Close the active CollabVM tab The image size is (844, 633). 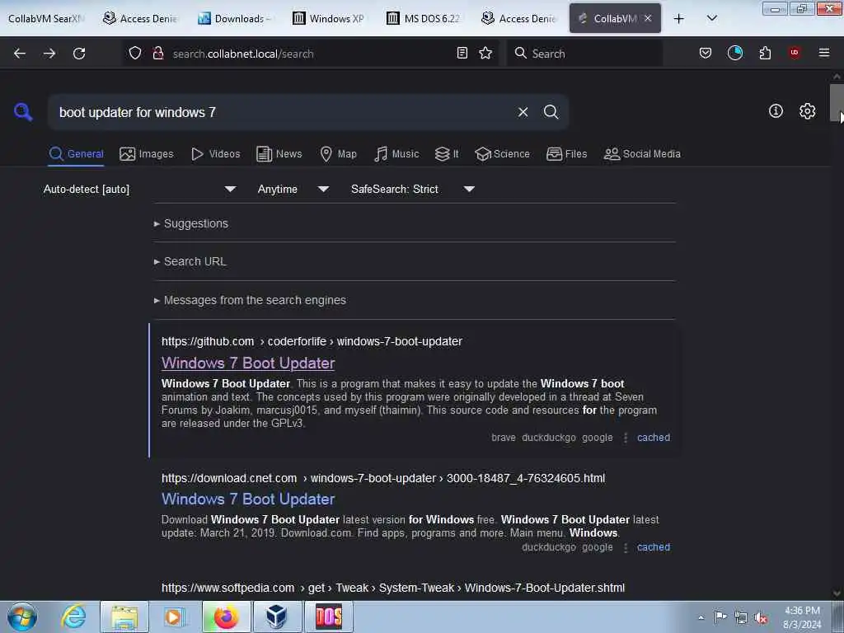(648, 18)
